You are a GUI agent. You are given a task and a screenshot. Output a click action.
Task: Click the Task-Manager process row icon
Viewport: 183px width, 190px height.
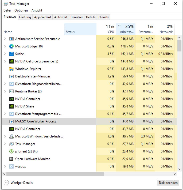[11, 144]
